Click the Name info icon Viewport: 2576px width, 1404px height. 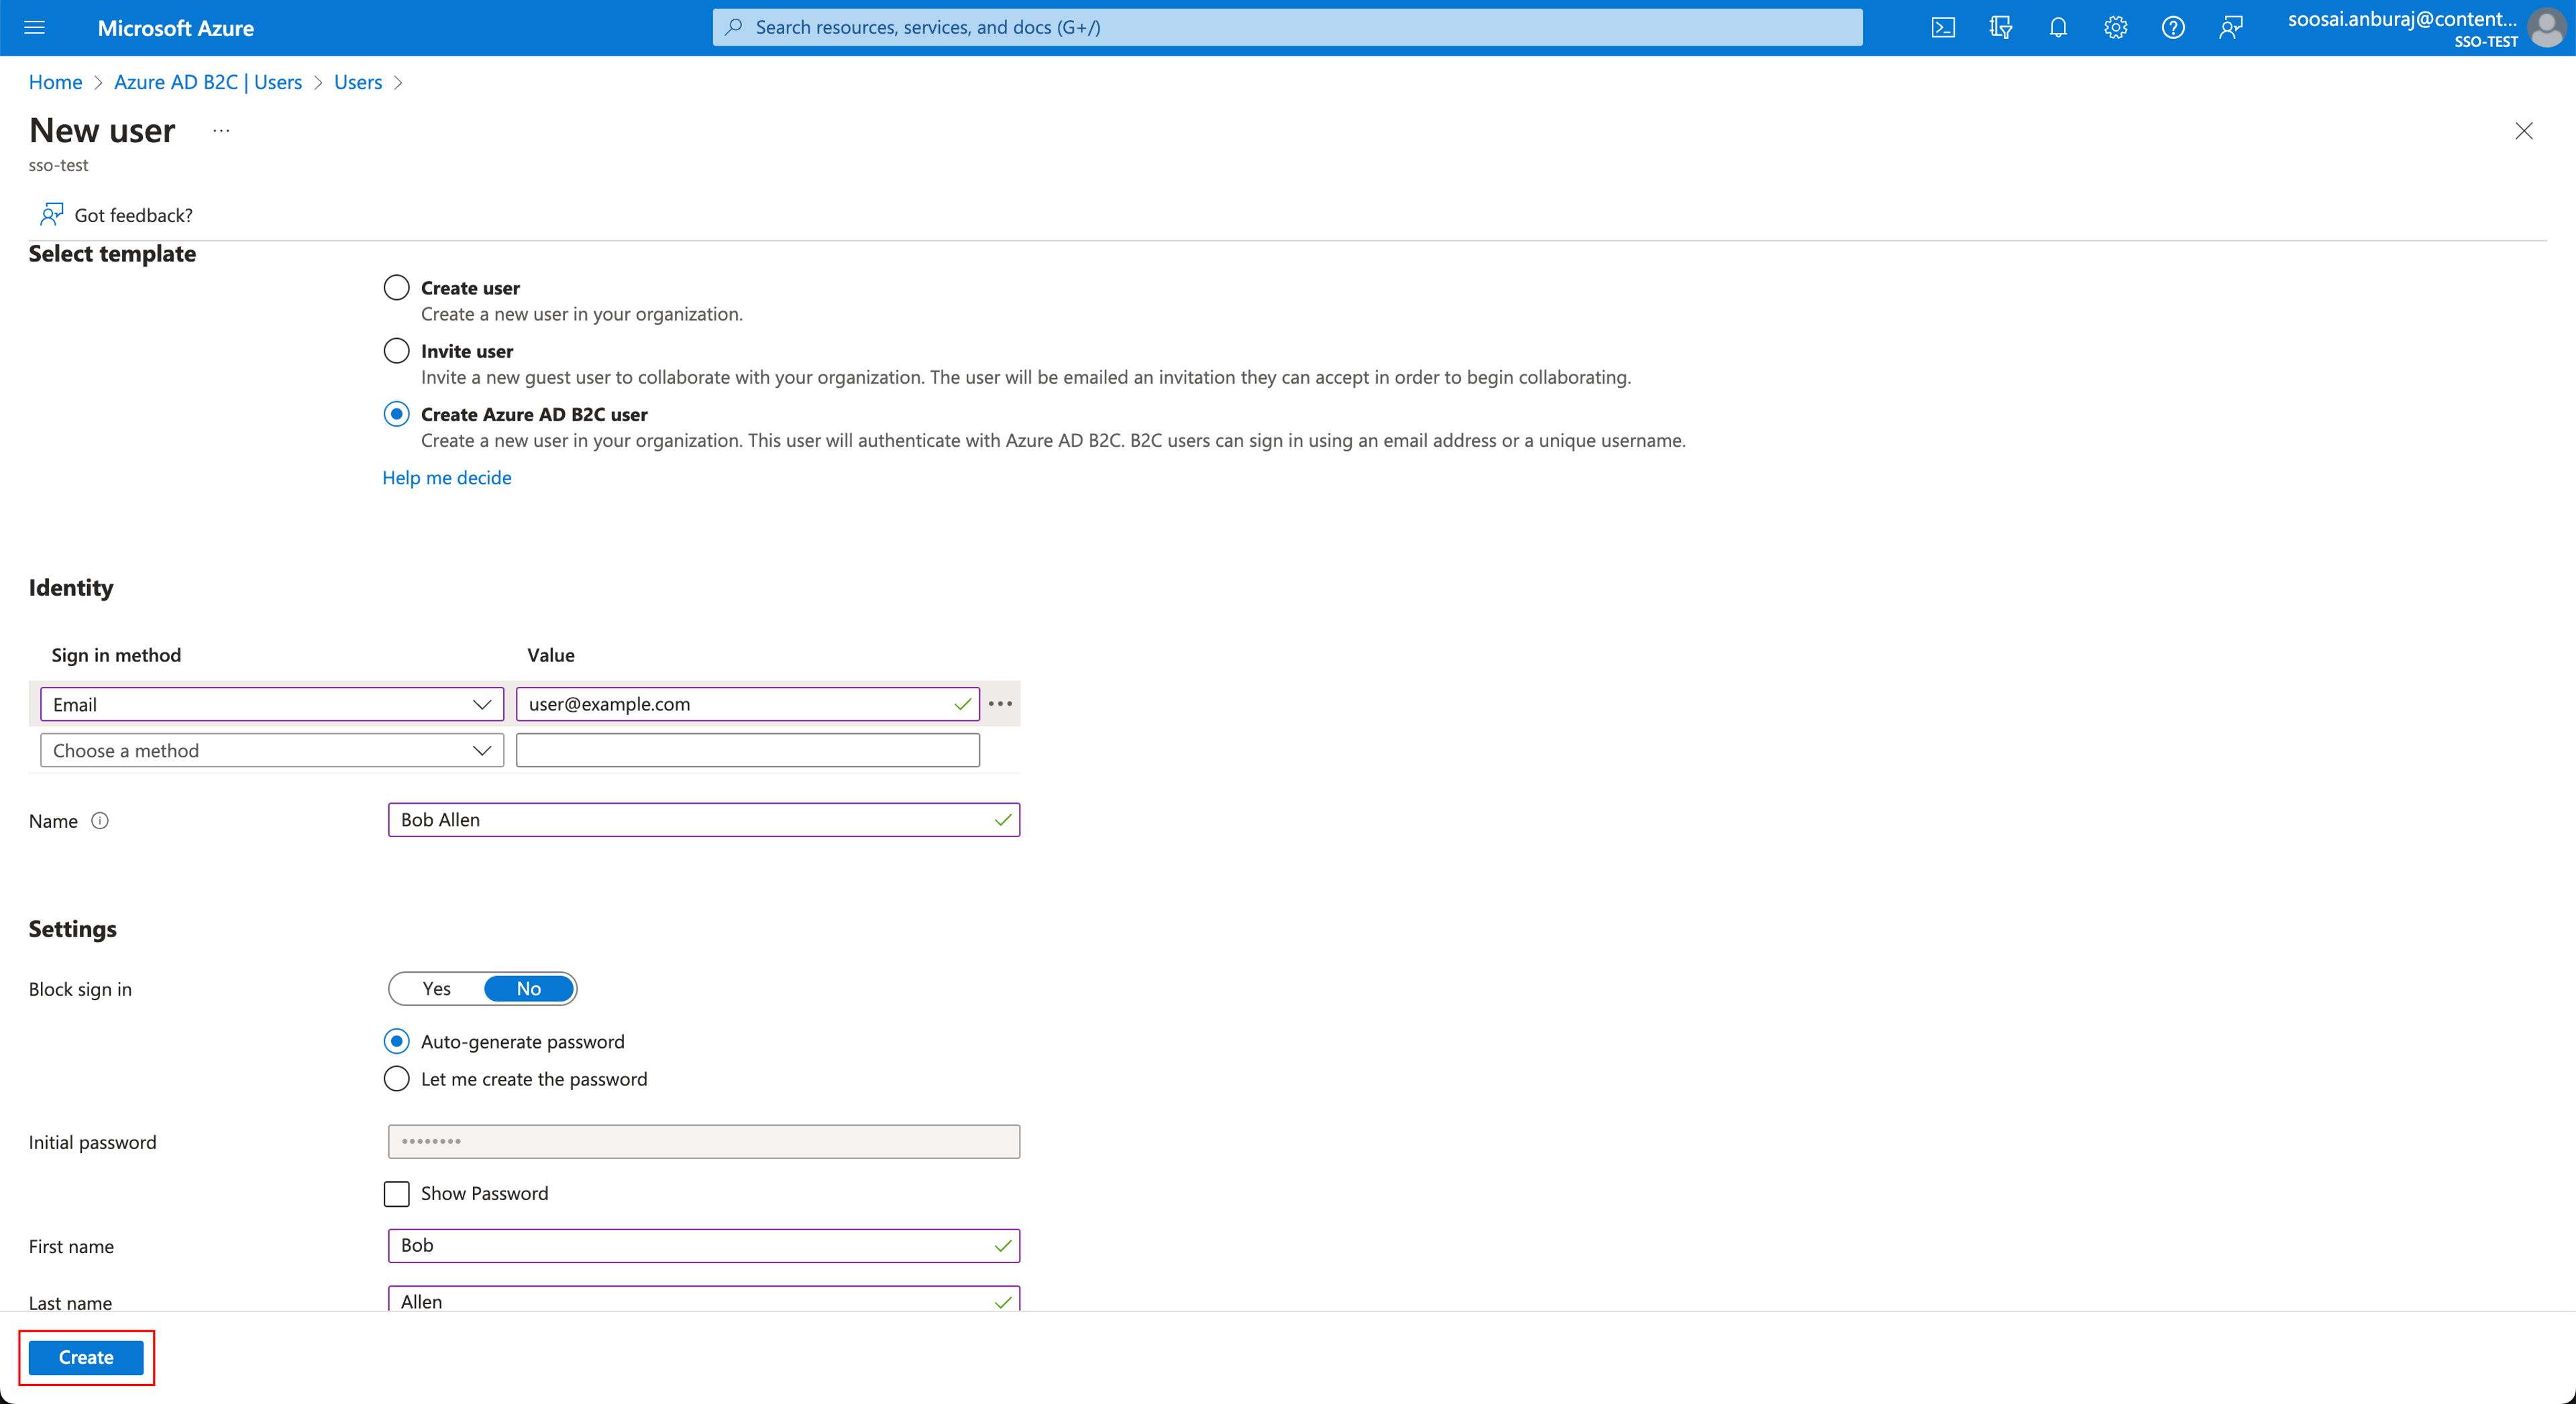[100, 820]
